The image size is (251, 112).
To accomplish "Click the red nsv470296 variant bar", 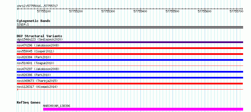I will [x=130, y=48].
